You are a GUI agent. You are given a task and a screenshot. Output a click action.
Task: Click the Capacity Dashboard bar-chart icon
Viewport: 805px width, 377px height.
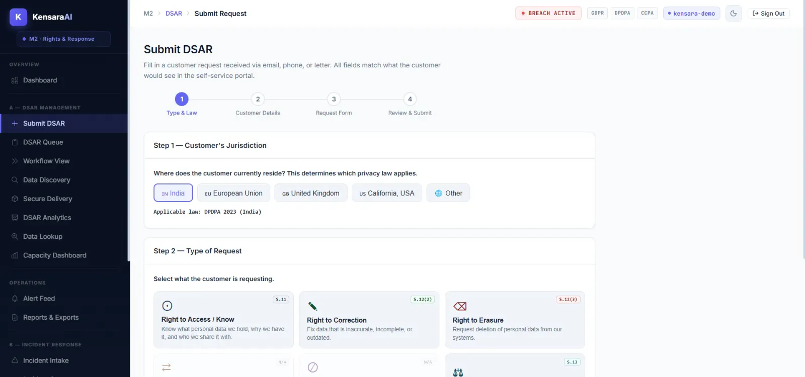(15, 255)
